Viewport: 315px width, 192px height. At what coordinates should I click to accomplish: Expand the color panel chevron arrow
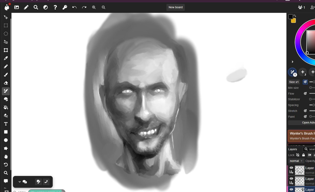coord(292,62)
